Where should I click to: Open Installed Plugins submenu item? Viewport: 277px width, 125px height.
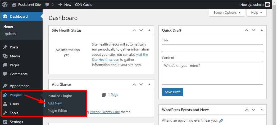60,96
